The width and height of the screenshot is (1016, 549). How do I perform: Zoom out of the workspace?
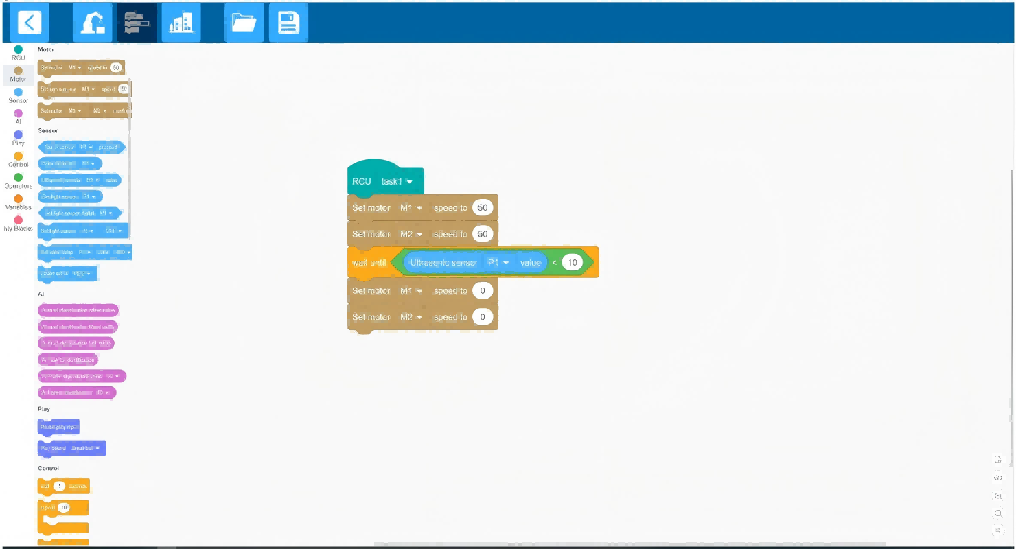tap(998, 513)
